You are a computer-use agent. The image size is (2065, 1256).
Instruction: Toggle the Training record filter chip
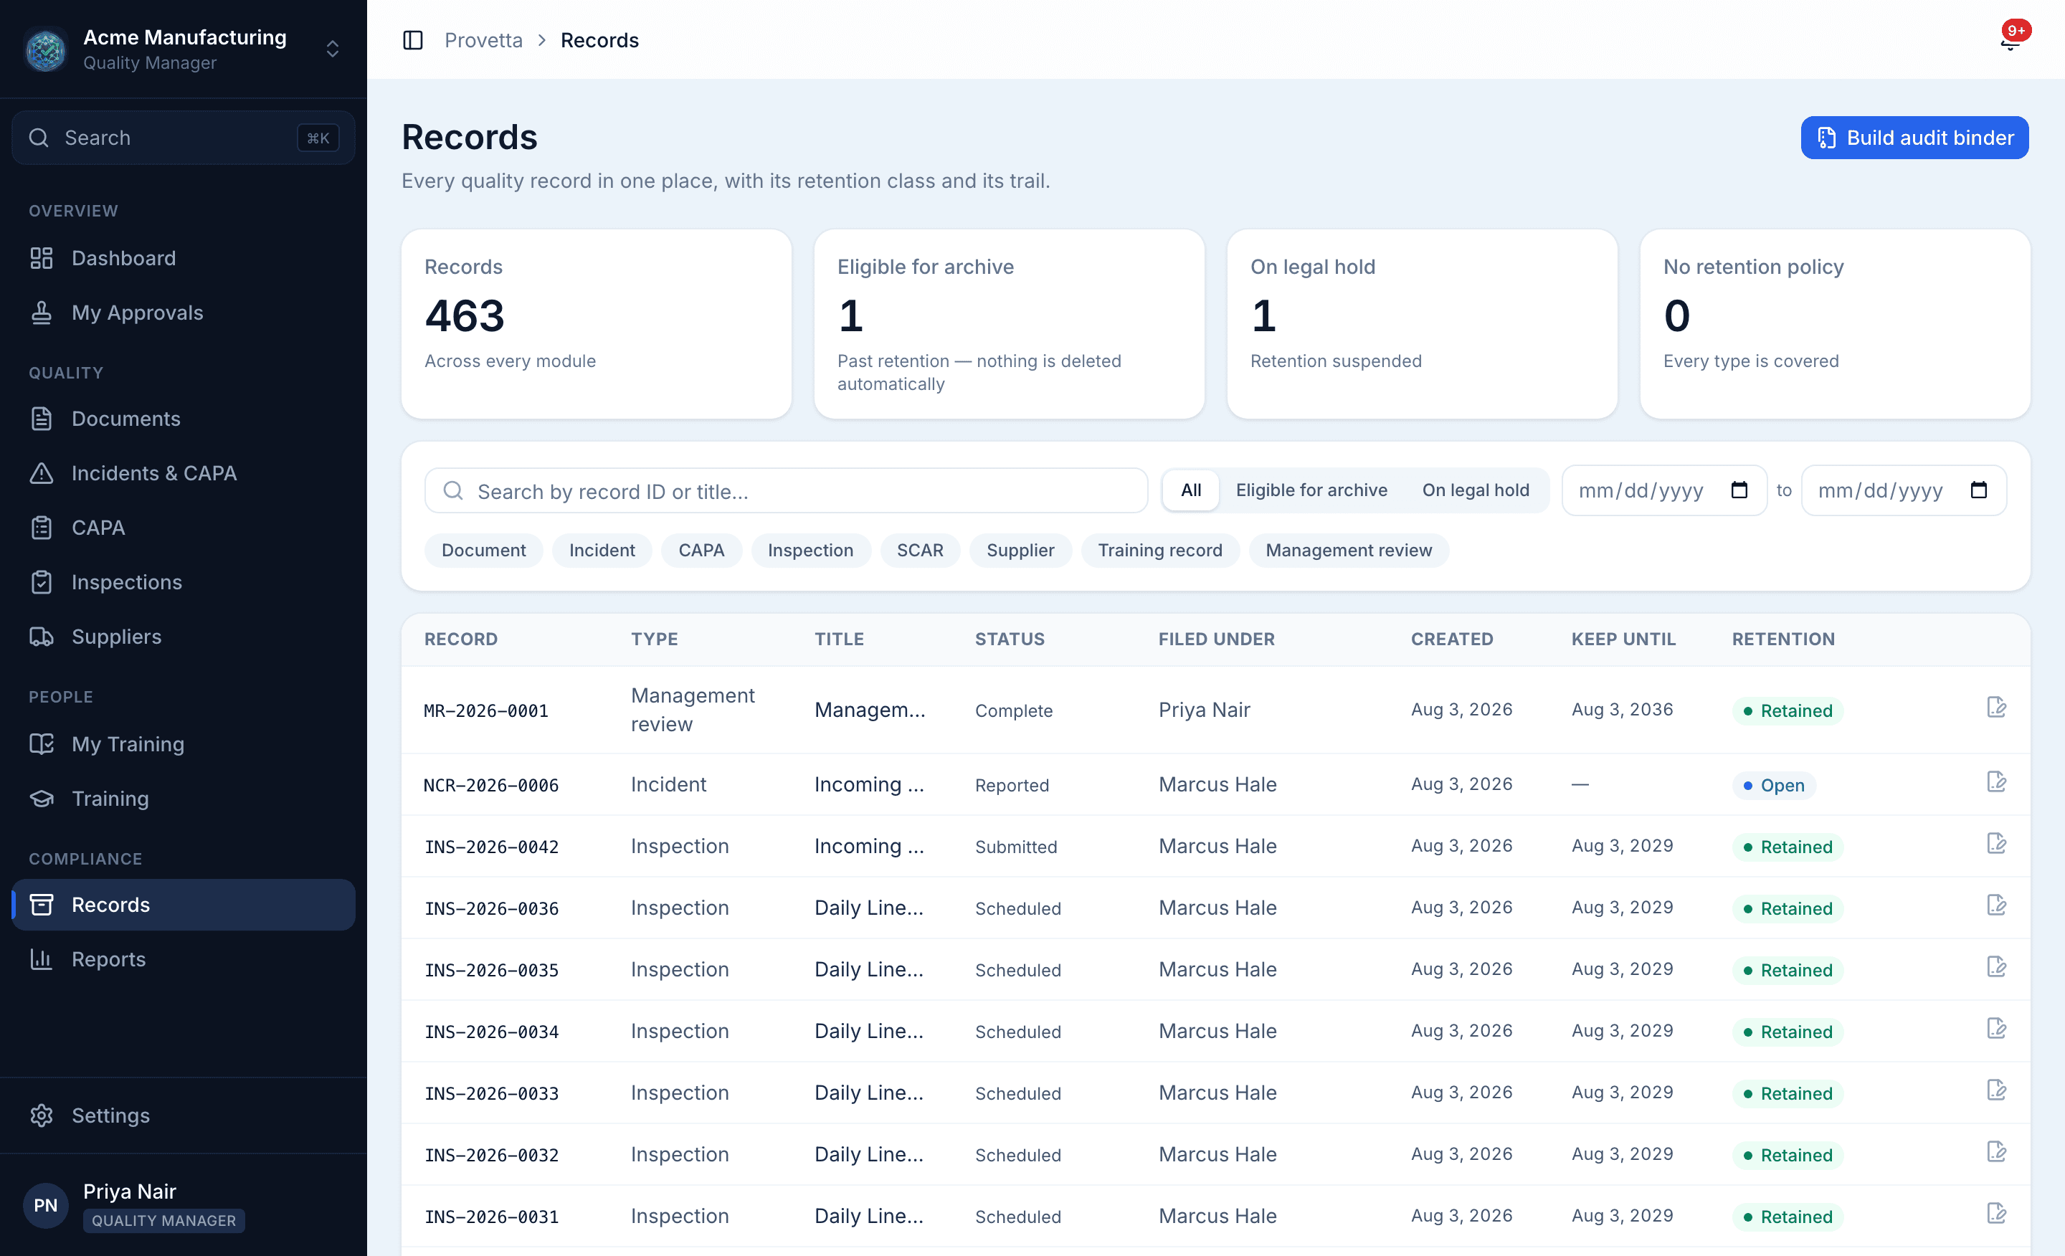point(1159,551)
